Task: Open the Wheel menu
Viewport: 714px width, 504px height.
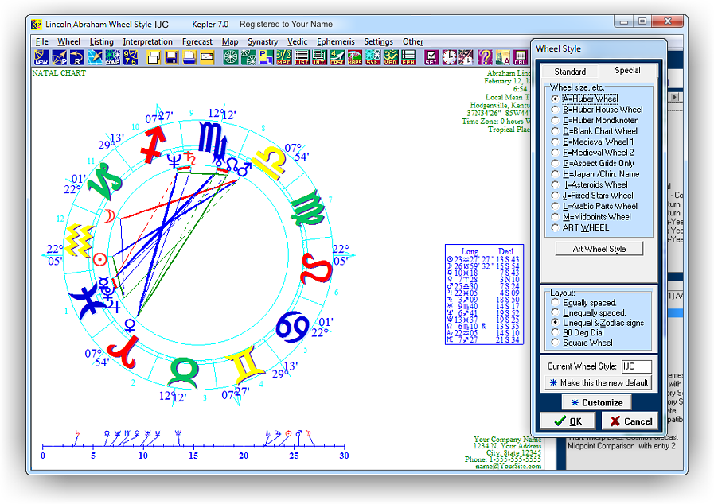Action: 68,41
